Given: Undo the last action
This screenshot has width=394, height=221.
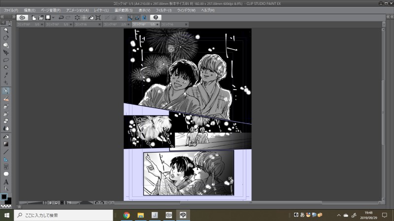Looking at the screenshot, I should pyautogui.click(x=61, y=18).
